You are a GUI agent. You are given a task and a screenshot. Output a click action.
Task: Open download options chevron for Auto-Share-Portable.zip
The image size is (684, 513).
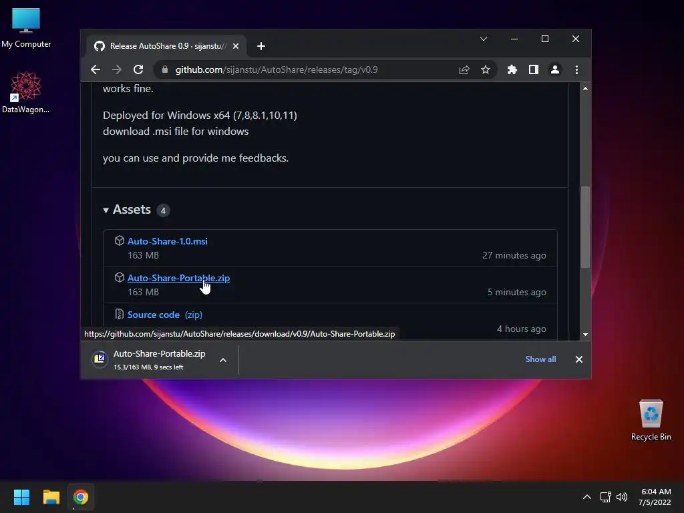point(223,360)
